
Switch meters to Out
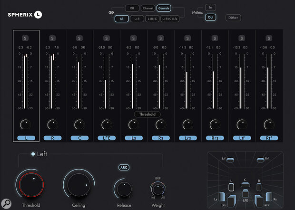(210, 17)
